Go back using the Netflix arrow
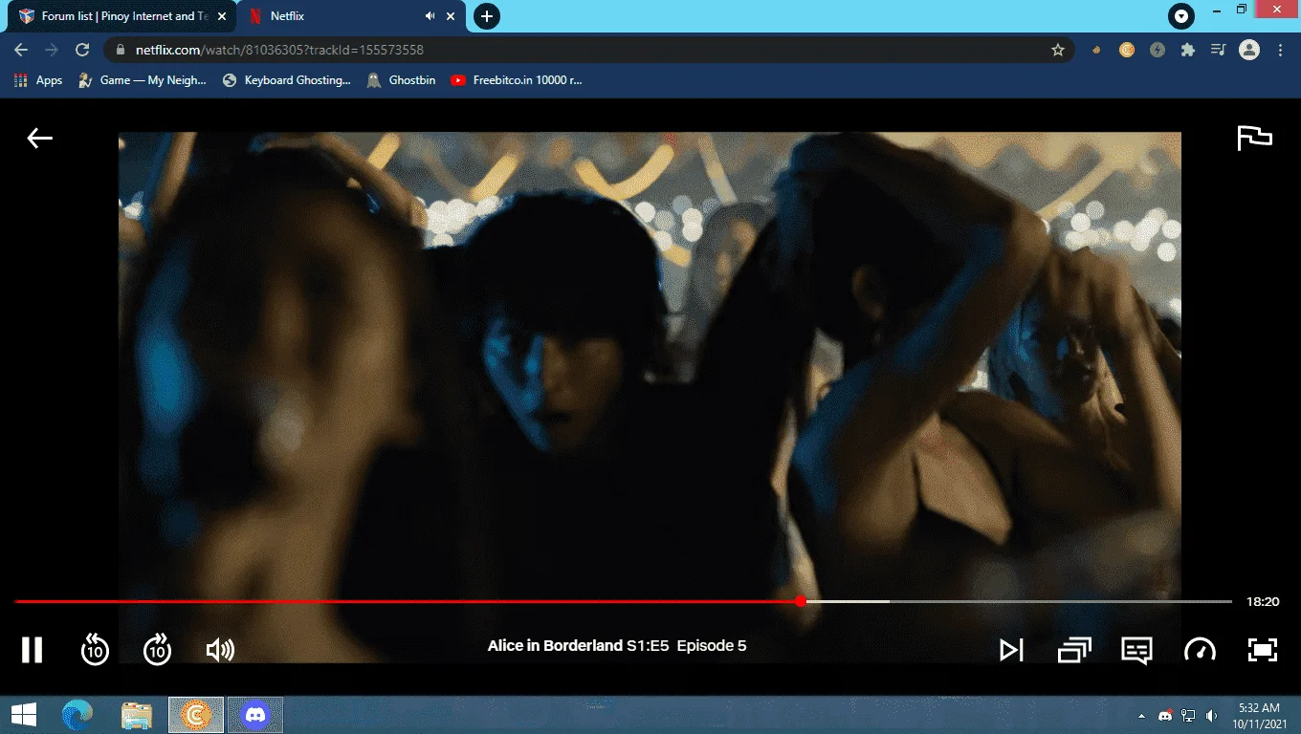The image size is (1301, 734). (39, 139)
